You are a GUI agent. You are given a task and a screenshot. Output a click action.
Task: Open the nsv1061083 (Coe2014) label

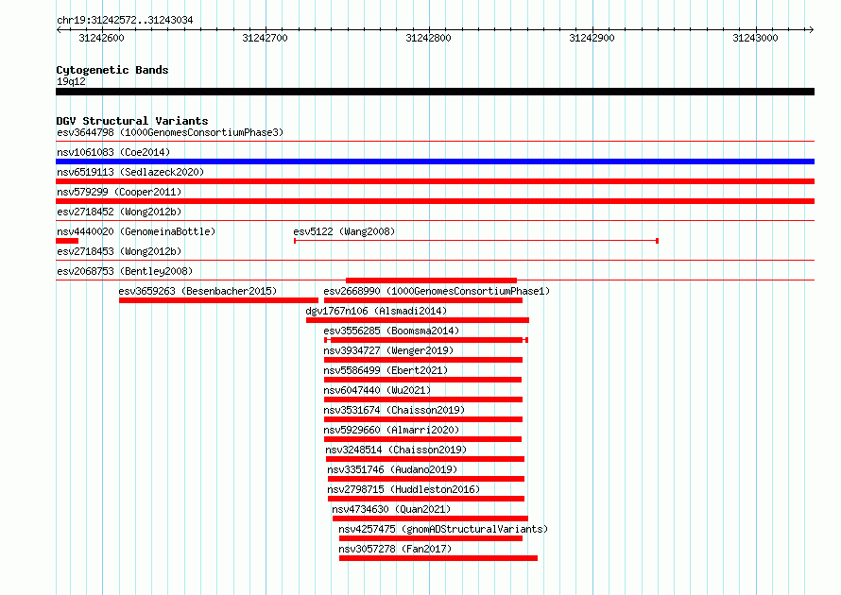click(x=113, y=152)
